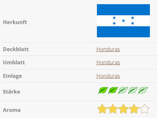Click the empty fifth aroma star
Viewport: 157px width, 118px height.
tap(144, 109)
